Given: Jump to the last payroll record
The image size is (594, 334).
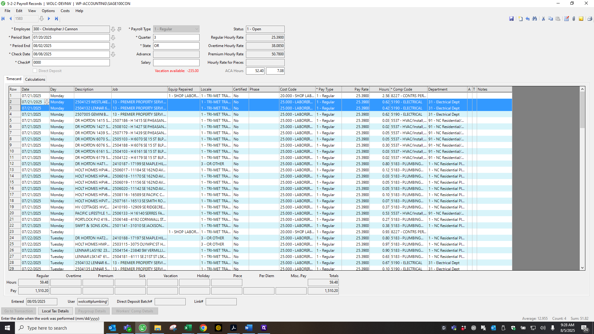Looking at the screenshot, I should [x=56, y=19].
